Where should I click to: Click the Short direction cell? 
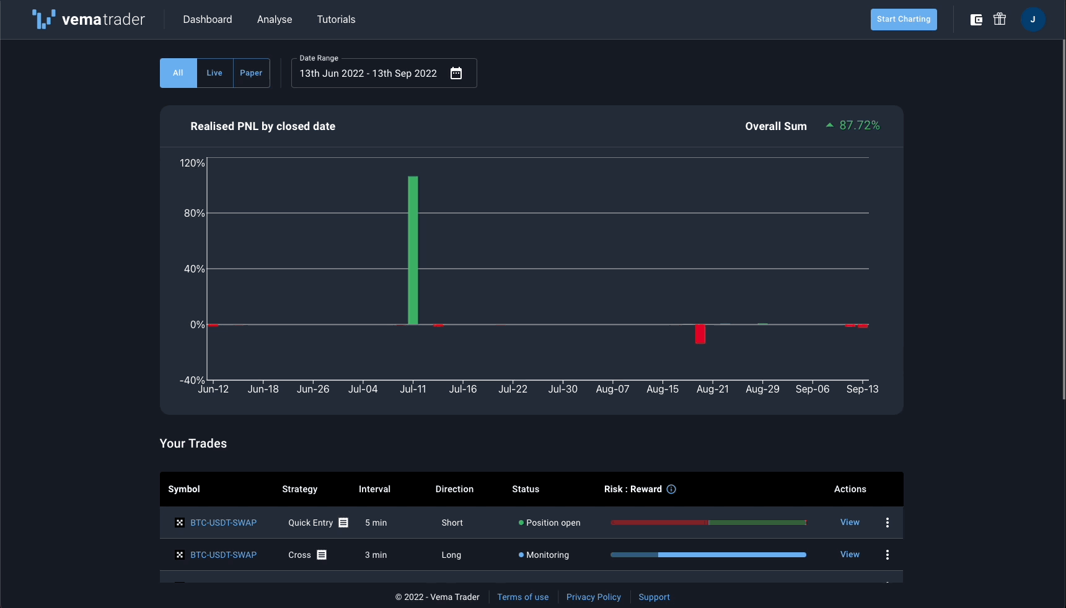pos(452,523)
